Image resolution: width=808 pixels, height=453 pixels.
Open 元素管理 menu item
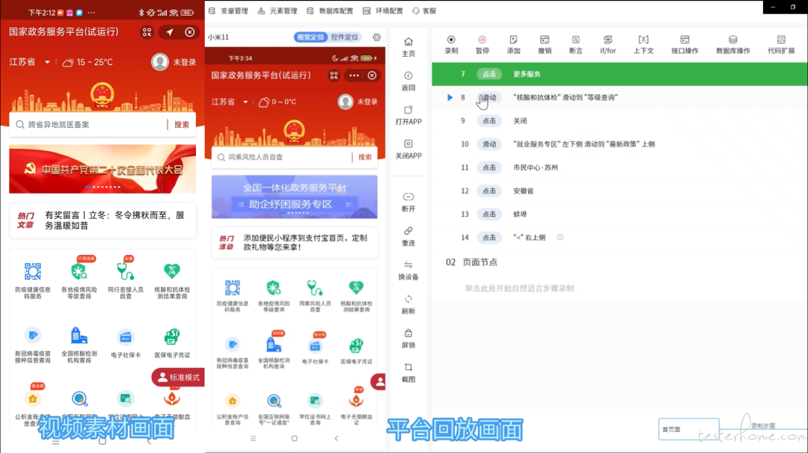tap(278, 10)
